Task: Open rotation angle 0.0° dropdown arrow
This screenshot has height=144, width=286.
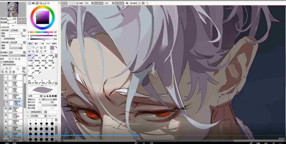Action: click(x=113, y=3)
